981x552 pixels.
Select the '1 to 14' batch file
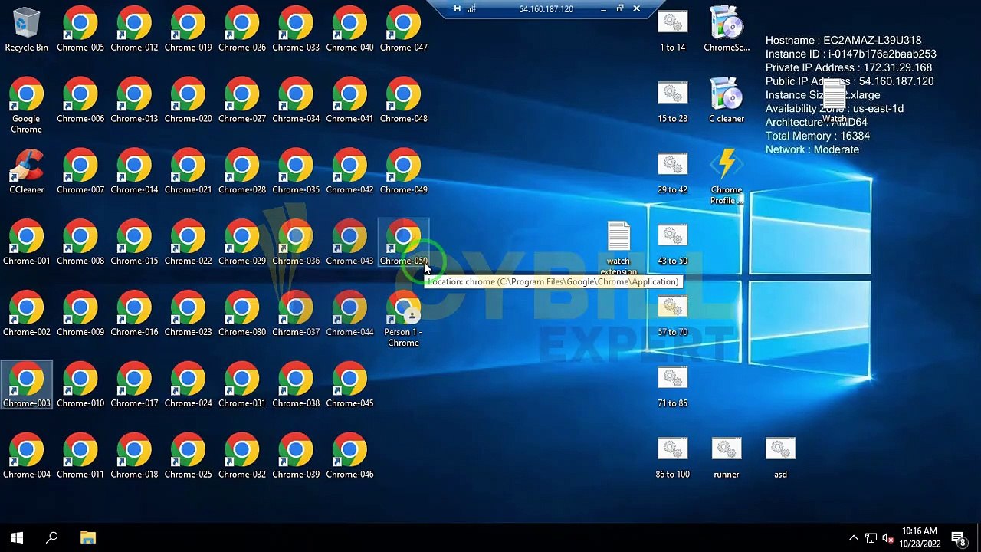coord(672,31)
